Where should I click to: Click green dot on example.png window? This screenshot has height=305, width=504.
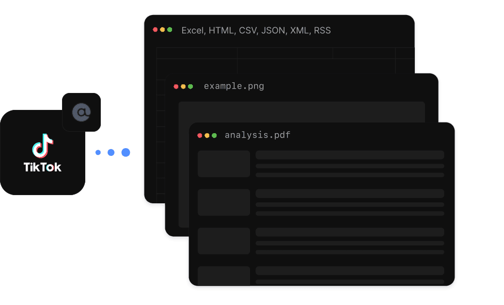point(190,86)
